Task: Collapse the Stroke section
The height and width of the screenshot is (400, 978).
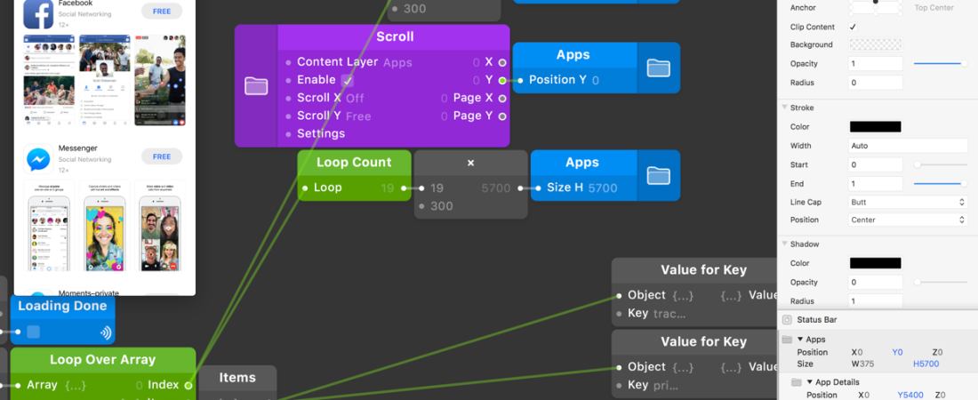Action: click(x=784, y=108)
